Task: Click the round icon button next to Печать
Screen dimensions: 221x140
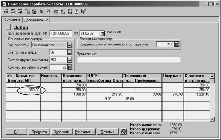Action: coord(123,132)
